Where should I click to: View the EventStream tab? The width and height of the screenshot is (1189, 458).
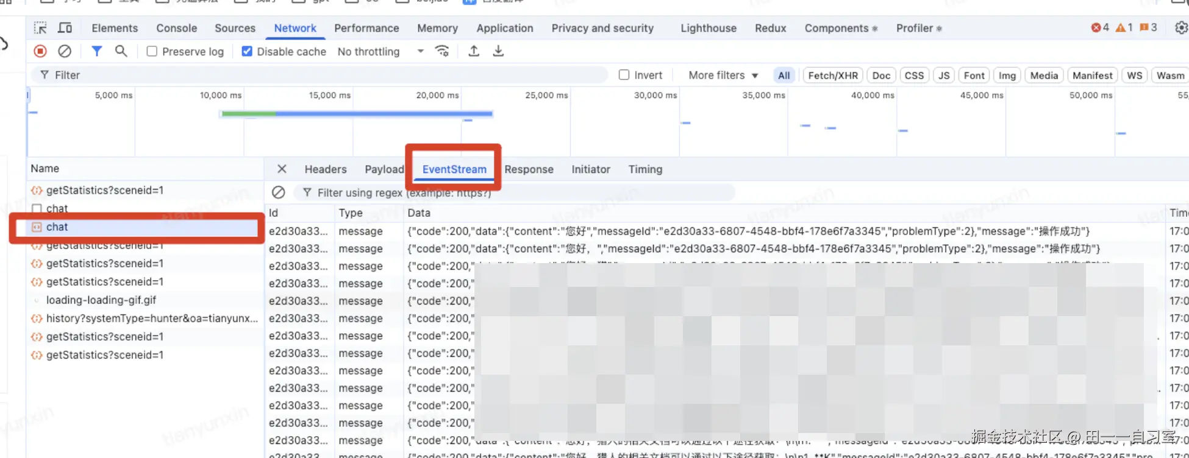coord(454,169)
